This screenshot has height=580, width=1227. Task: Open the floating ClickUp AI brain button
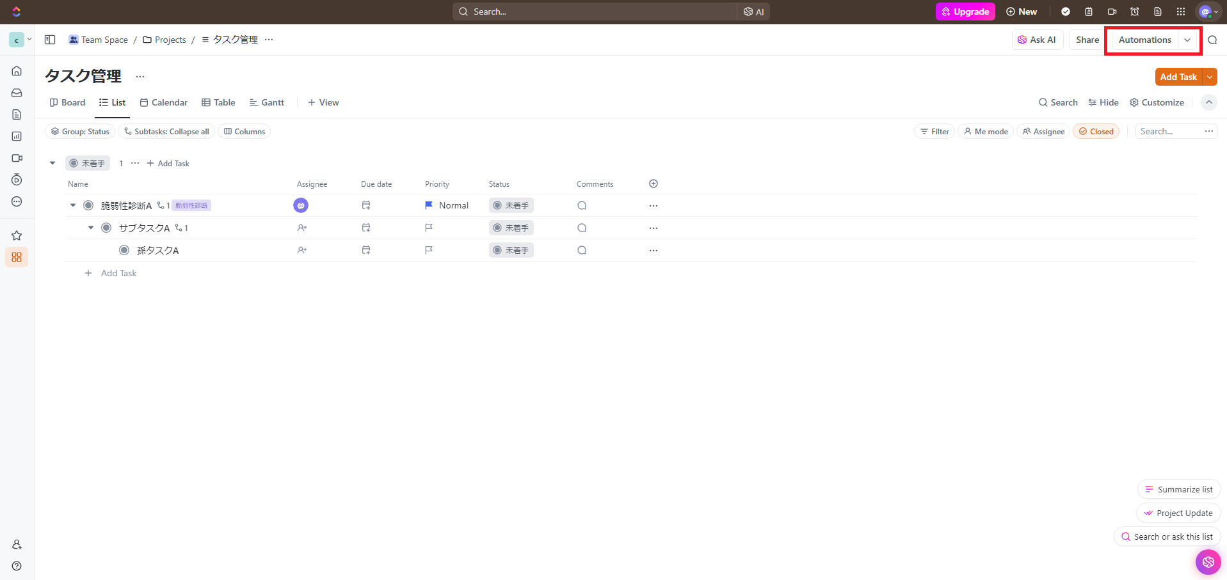[1208, 562]
